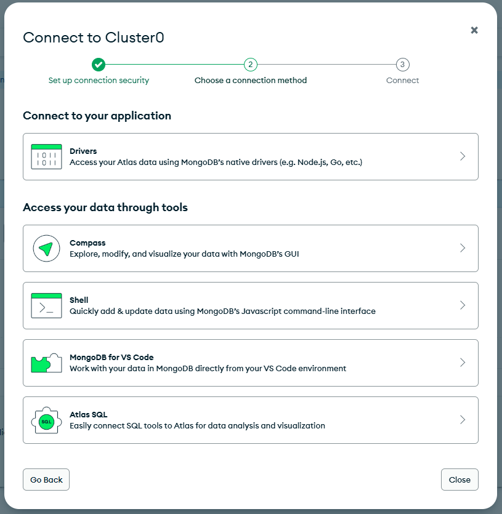
Task: Click 'Access your data through tools' heading
Action: (105, 207)
